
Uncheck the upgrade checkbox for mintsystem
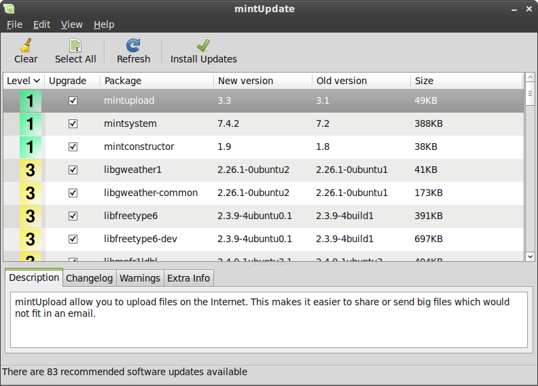point(73,123)
